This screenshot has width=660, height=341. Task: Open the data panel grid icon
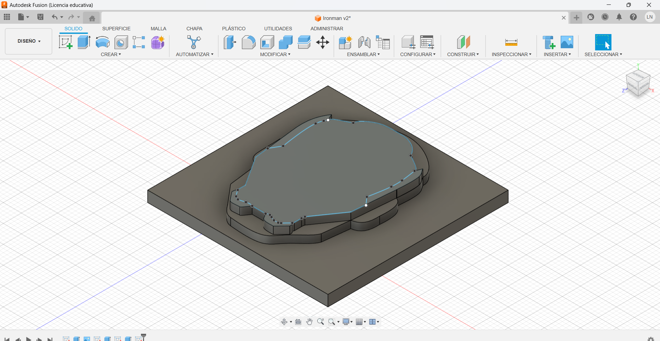(x=7, y=17)
